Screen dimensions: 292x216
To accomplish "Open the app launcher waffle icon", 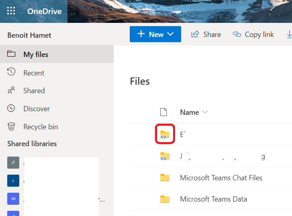I will pyautogui.click(x=11, y=11).
